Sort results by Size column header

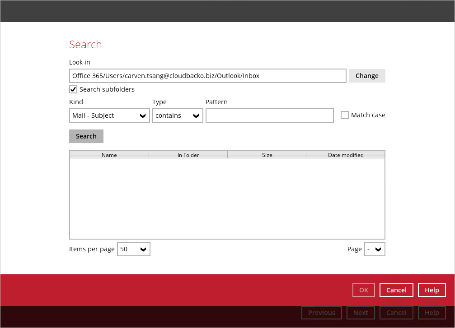(267, 155)
